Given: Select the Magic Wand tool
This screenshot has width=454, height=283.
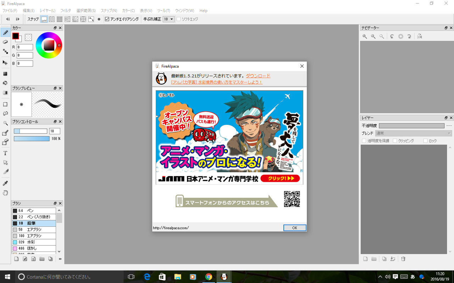Looking at the screenshot, I should tap(5, 123).
